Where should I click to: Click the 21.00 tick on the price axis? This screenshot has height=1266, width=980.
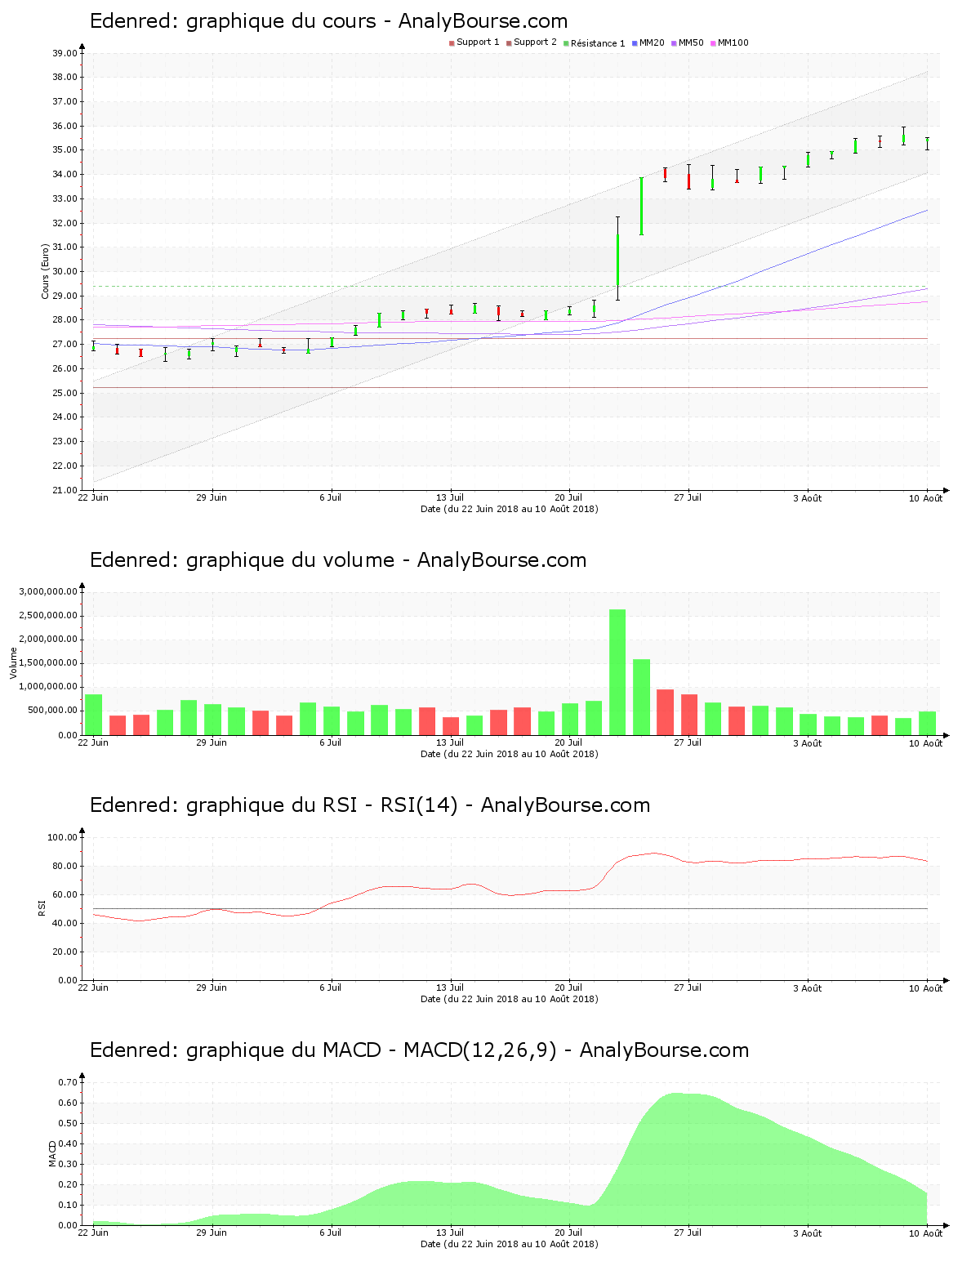tap(65, 490)
